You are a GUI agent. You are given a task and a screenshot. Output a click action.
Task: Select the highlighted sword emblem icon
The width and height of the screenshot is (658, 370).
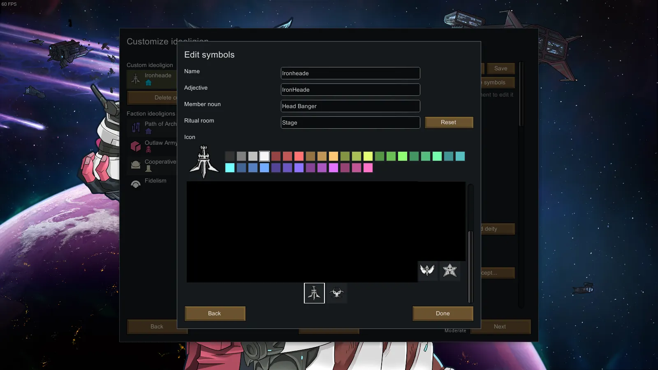tap(314, 293)
